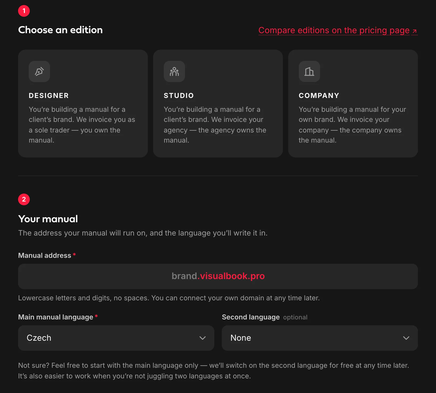Click the Studio description about agency ownership
The width and height of the screenshot is (436, 393).
click(215, 125)
